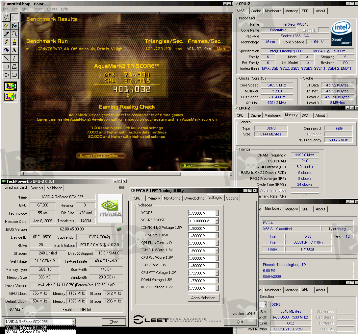The image size is (358, 334).
Task: Click the Intel Xeon logo in CPU-Z
Action: (x=342, y=33)
